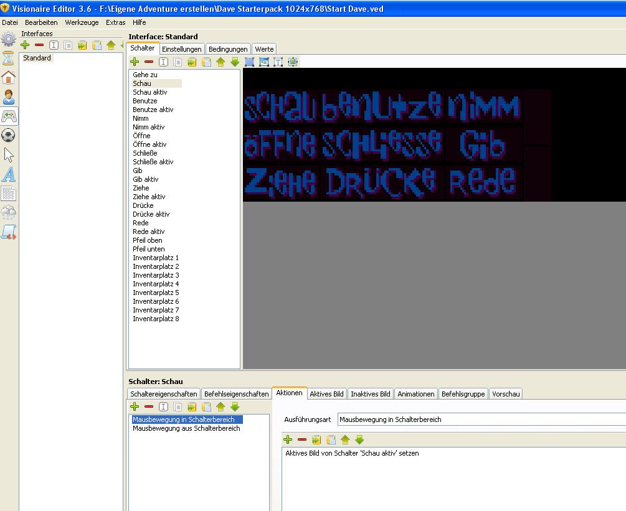
Task: Select the window layout frame tool icon
Action: (x=264, y=62)
